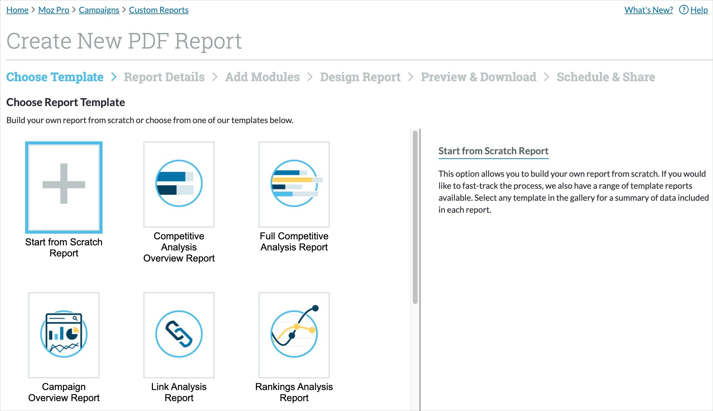Select the Campaign Overview Report template

64,335
